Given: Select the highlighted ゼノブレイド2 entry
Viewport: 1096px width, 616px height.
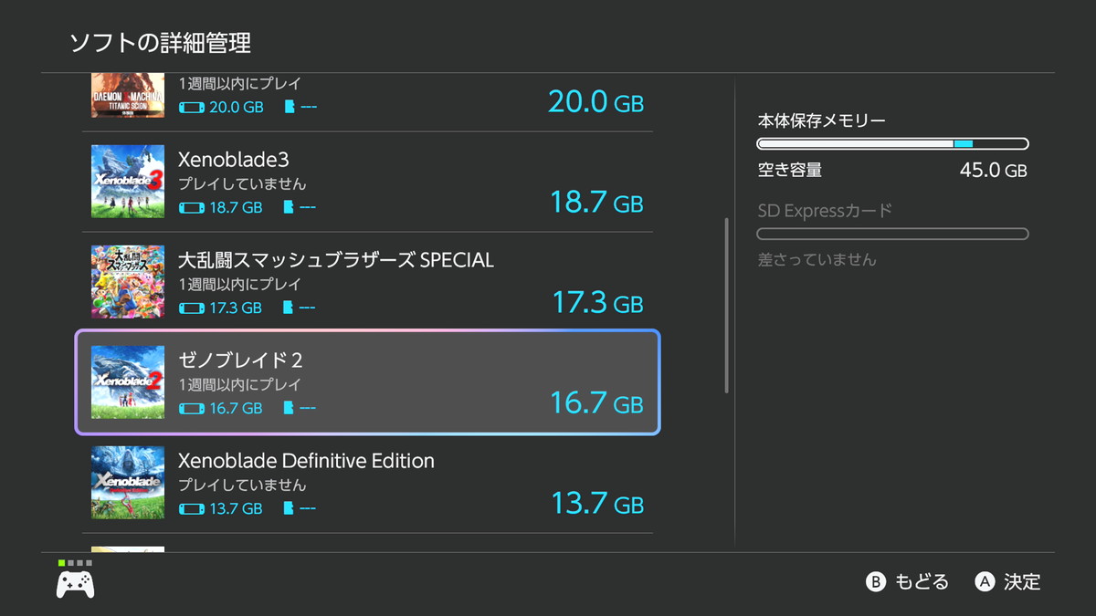Looking at the screenshot, I should [367, 382].
